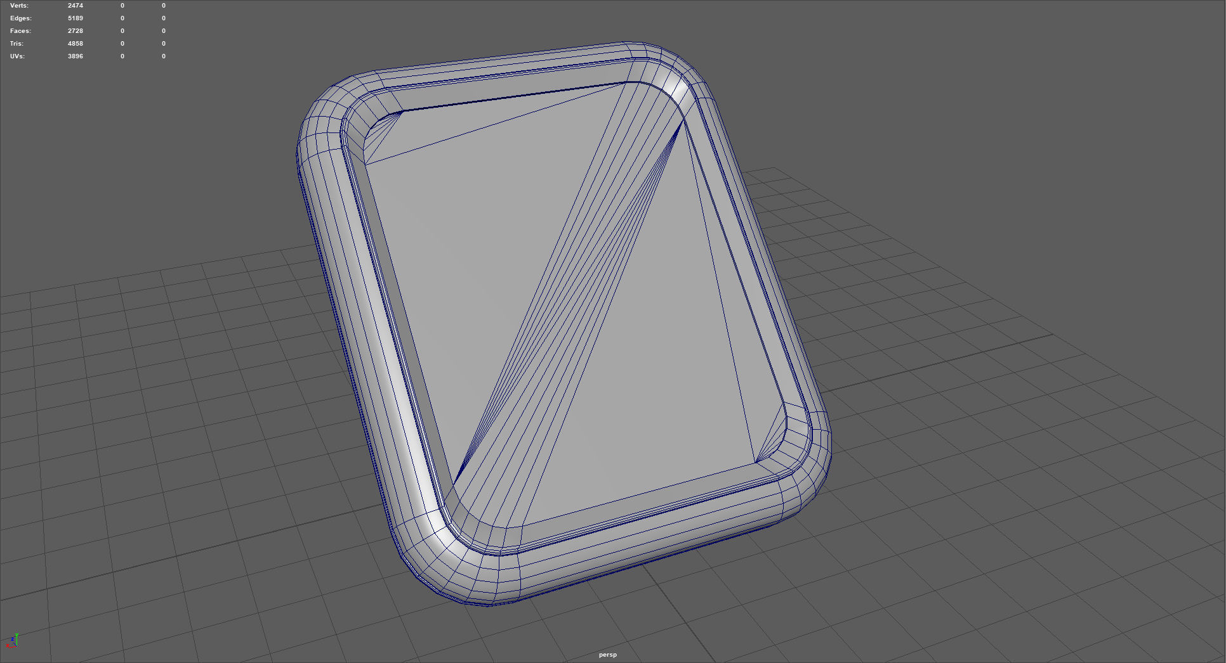Screen dimensions: 1226x663
Task: Click the persp camera label
Action: tap(607, 655)
